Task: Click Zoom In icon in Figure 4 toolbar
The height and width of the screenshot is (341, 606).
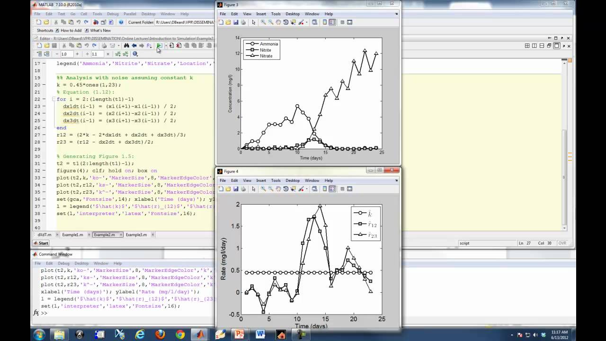Action: (263, 189)
